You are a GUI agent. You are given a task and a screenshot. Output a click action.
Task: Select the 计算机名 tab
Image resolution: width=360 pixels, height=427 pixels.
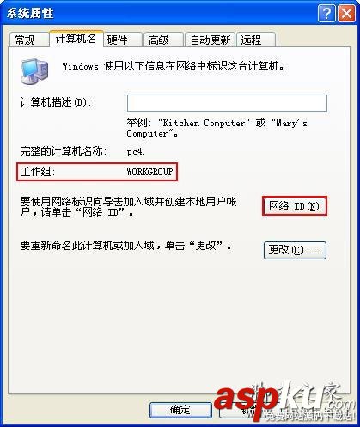76,39
